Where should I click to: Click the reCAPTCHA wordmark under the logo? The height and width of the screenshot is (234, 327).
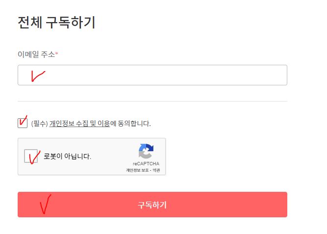[146, 164]
